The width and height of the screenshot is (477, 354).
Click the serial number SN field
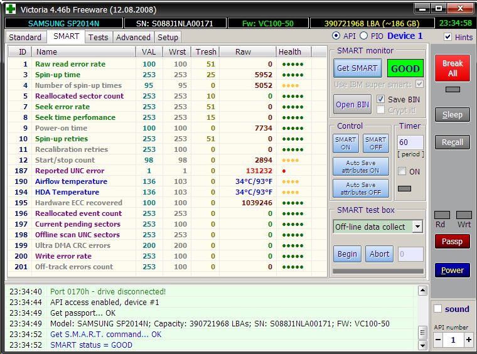[175, 23]
